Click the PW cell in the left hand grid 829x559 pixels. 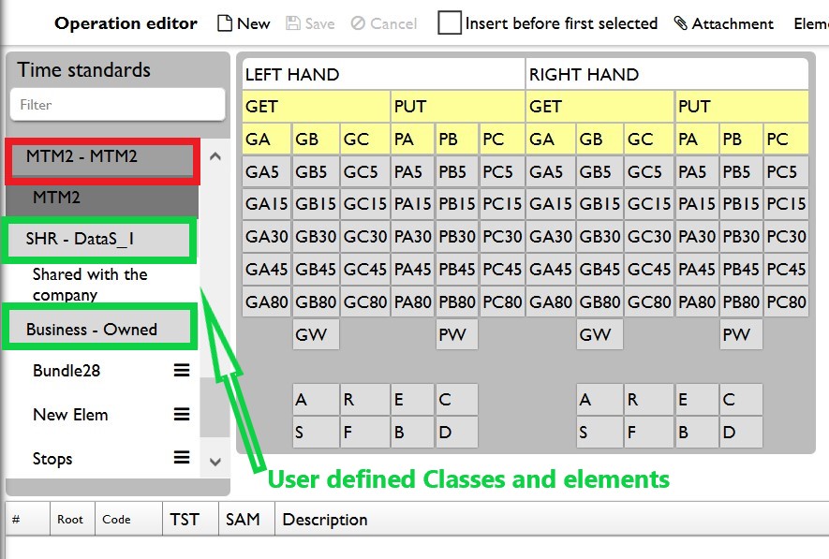pyautogui.click(x=456, y=334)
